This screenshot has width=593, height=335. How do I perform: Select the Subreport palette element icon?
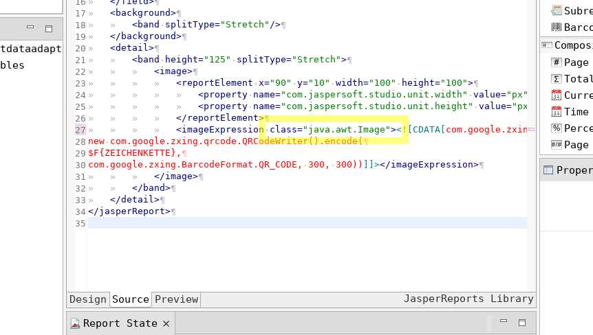pos(556,10)
